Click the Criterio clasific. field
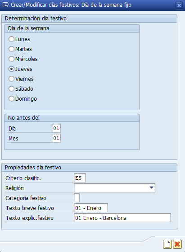Viewport: 185px width, 252px height. 80,178
